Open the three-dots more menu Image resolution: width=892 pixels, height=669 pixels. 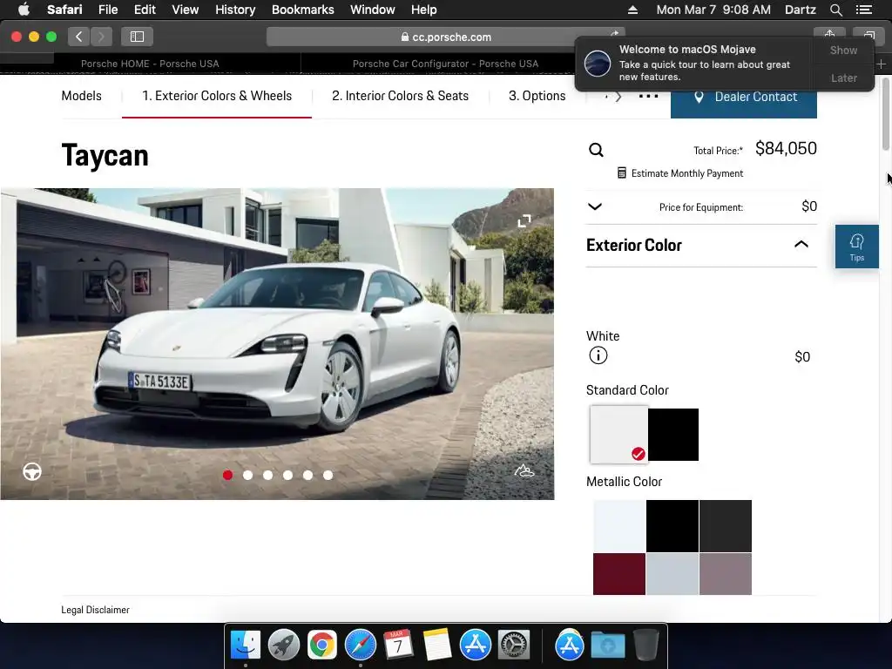tap(648, 96)
